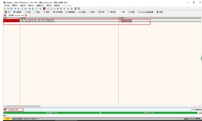Click the horizontal scrollbar thumb under the results
The width and height of the screenshot is (202, 121).
click(23, 106)
